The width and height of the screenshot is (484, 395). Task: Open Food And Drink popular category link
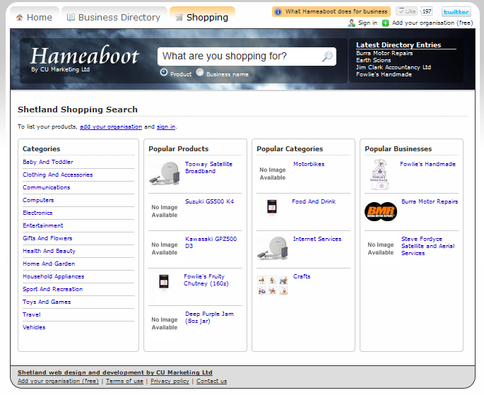coord(314,201)
